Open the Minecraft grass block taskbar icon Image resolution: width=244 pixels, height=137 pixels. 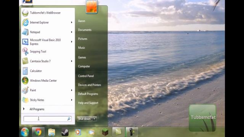(x=105, y=132)
